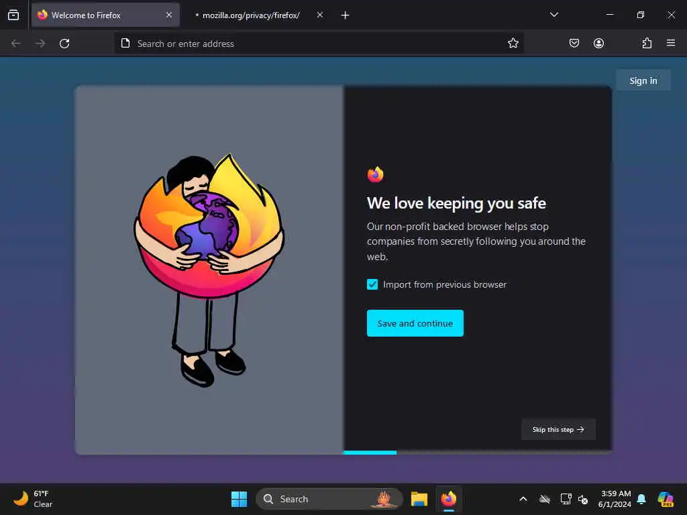The image size is (687, 515).
Task: Open the list all tabs chevron
Action: [553, 15]
